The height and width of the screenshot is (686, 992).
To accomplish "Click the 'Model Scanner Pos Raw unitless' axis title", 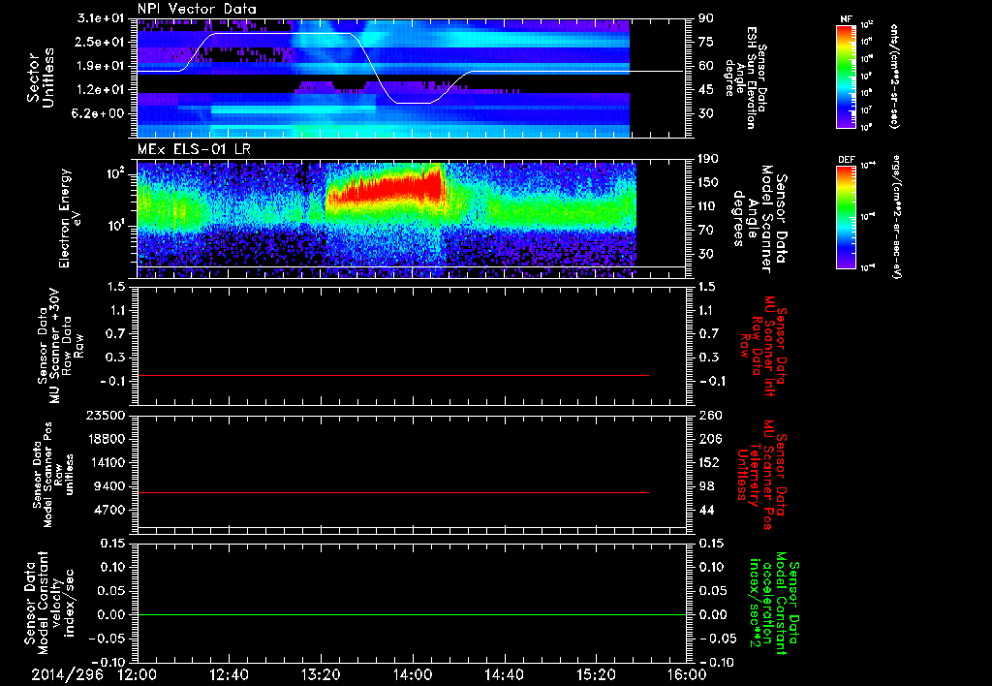I will (53, 475).
